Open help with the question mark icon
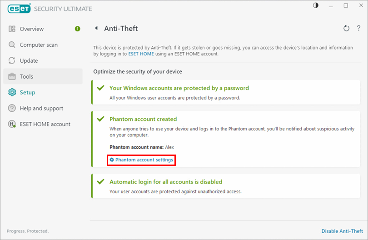 [x=358, y=29]
